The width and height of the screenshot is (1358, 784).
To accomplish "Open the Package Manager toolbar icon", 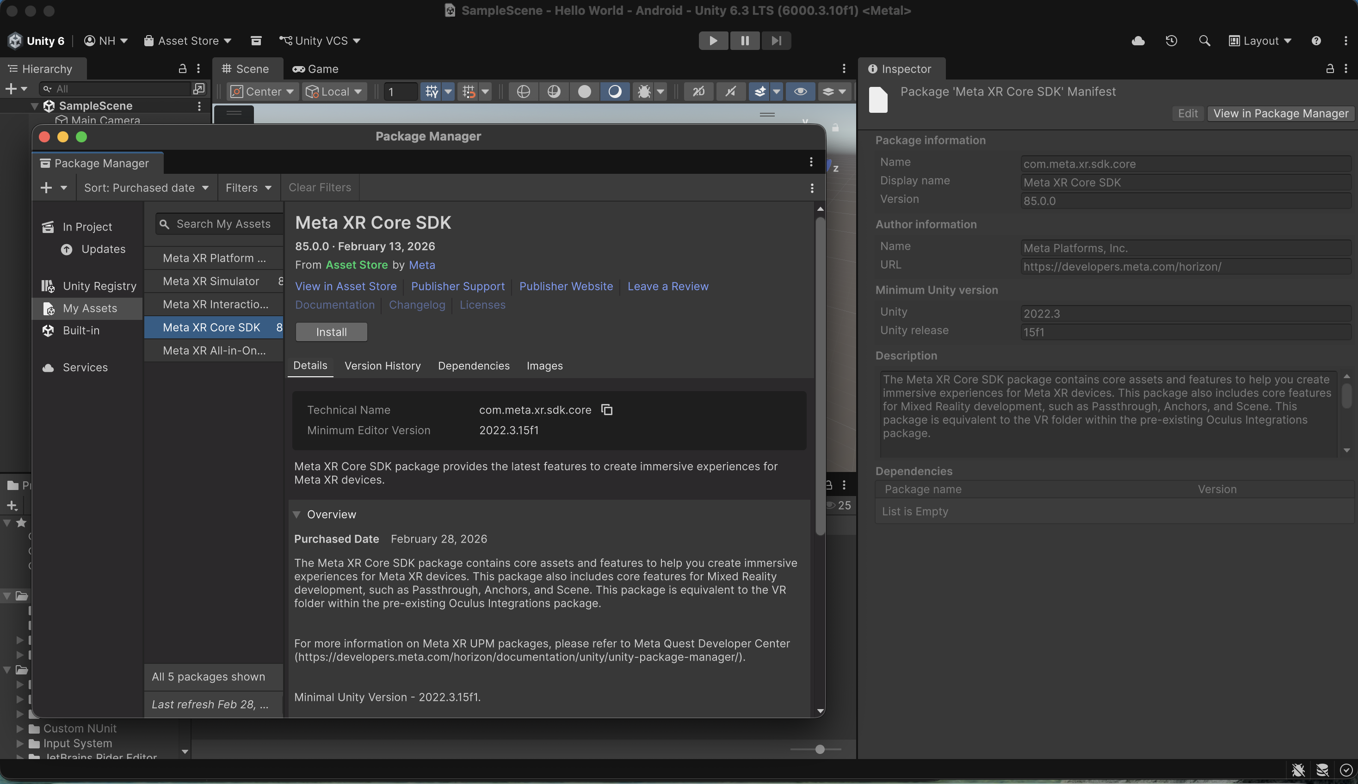I will pos(256,40).
